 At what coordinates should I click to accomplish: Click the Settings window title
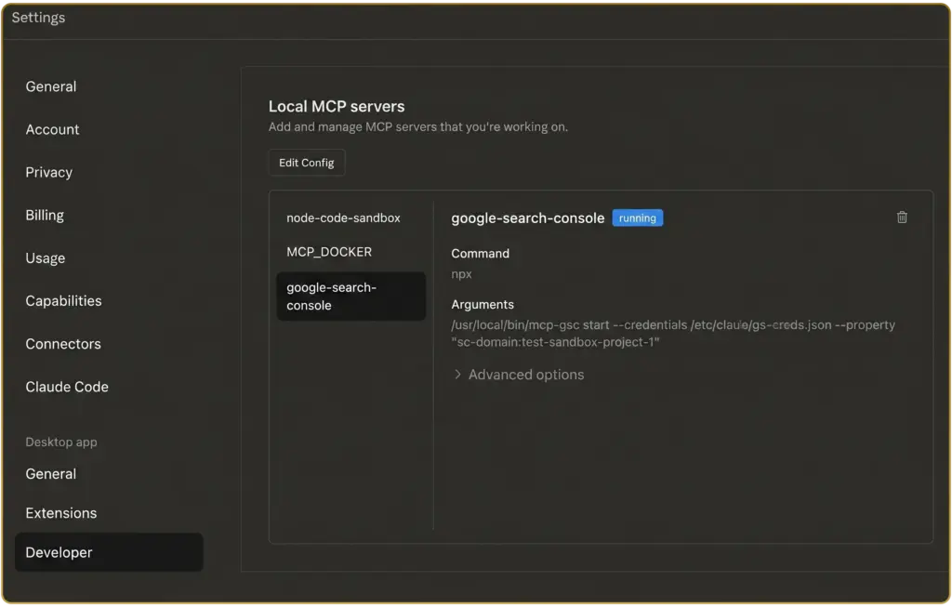[38, 18]
